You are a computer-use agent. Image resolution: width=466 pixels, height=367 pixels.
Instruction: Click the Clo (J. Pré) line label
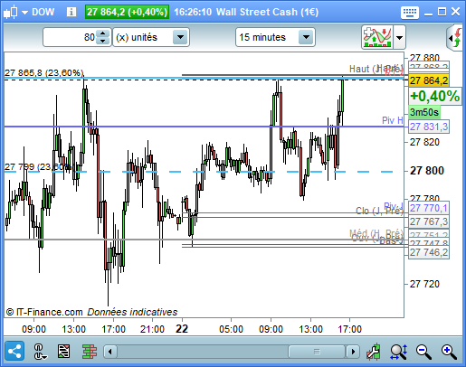[379, 211]
